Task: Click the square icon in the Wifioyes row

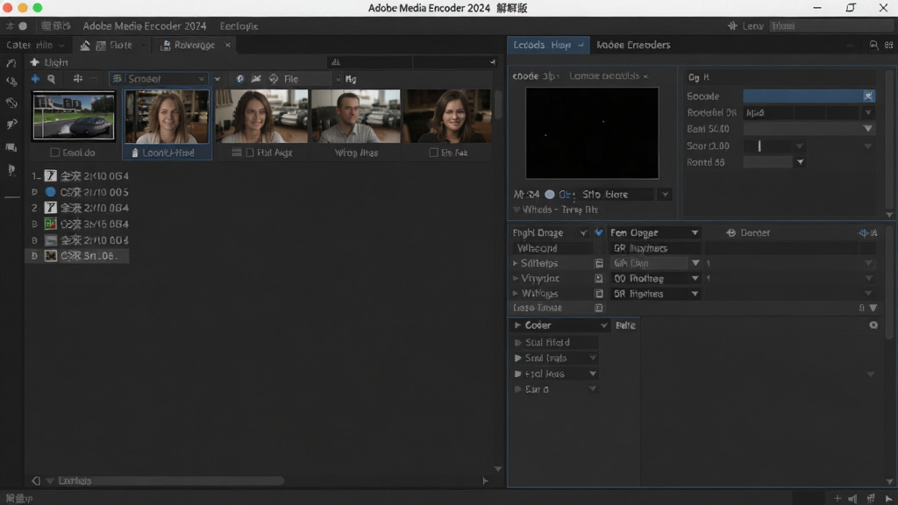Action: click(x=598, y=294)
